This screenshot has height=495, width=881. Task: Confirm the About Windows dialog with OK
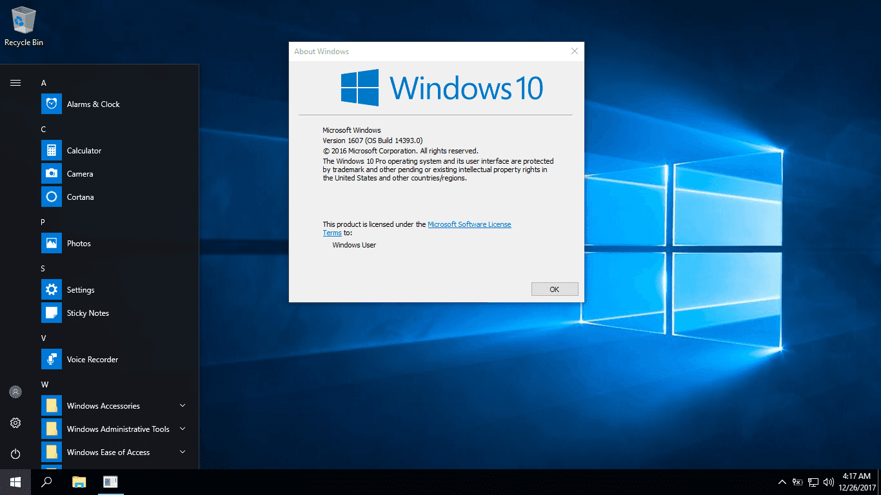(x=554, y=288)
